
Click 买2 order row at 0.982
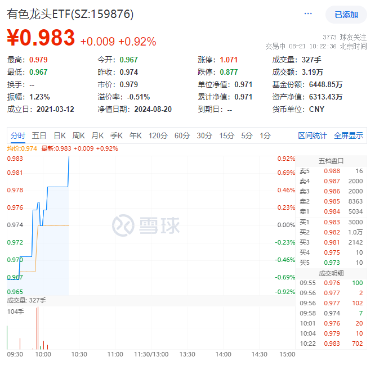coord(331,232)
